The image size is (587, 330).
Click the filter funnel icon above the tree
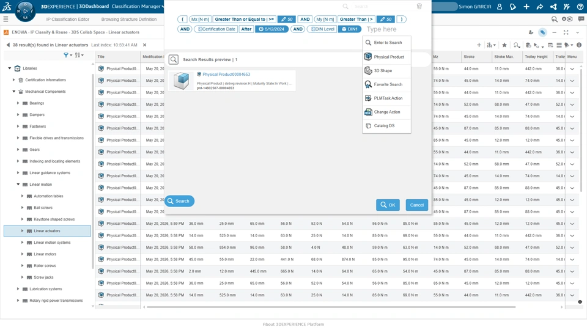tap(67, 55)
